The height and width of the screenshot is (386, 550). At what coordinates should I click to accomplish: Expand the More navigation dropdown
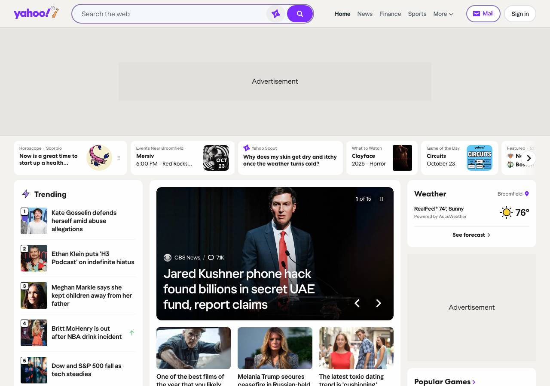[443, 14]
